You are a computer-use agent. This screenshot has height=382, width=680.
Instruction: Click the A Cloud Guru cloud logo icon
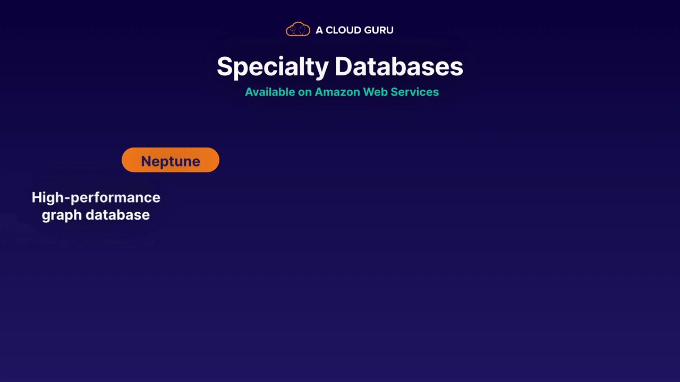[x=297, y=30]
